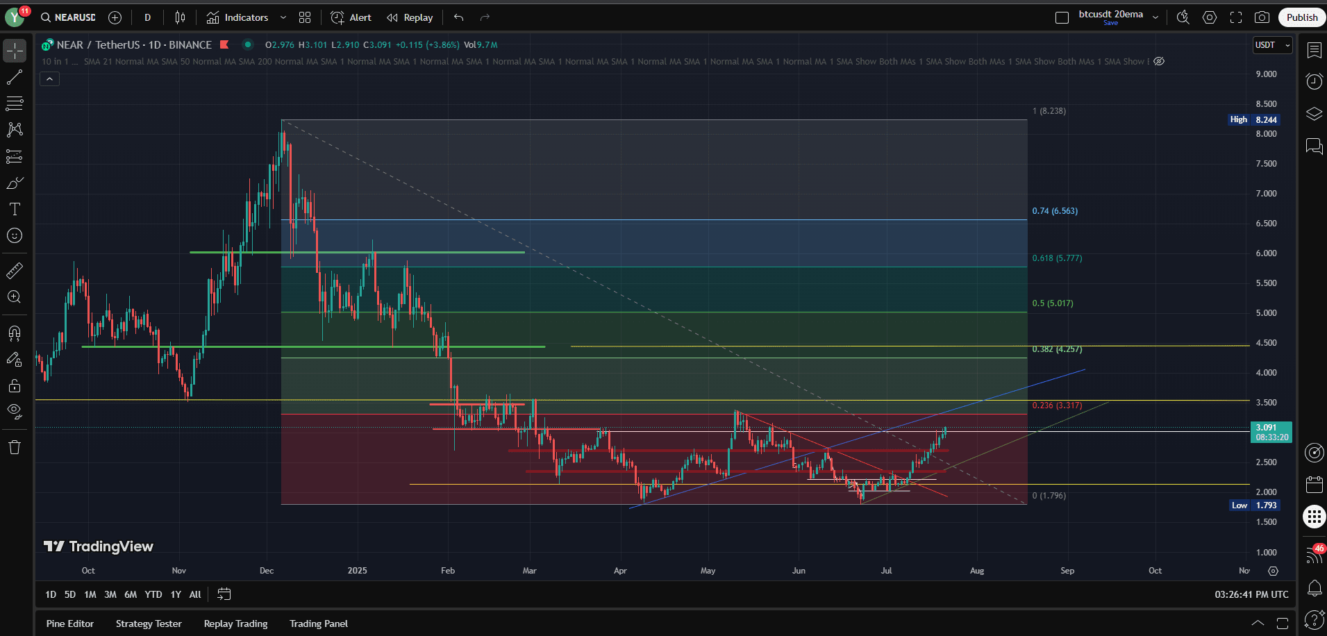Open the Alerts panel clock icon

(x=1314, y=81)
